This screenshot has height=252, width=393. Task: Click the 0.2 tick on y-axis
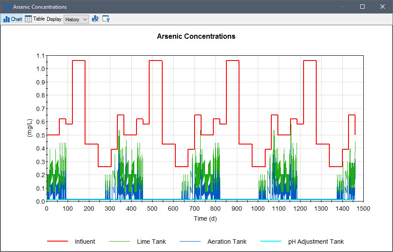(41, 175)
